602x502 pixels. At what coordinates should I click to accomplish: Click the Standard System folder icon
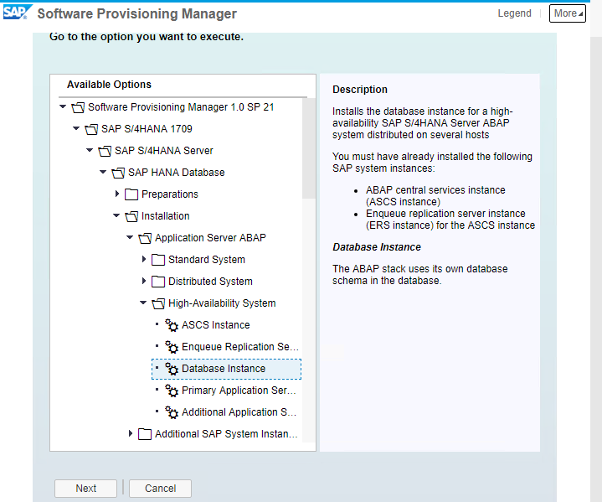tap(158, 260)
